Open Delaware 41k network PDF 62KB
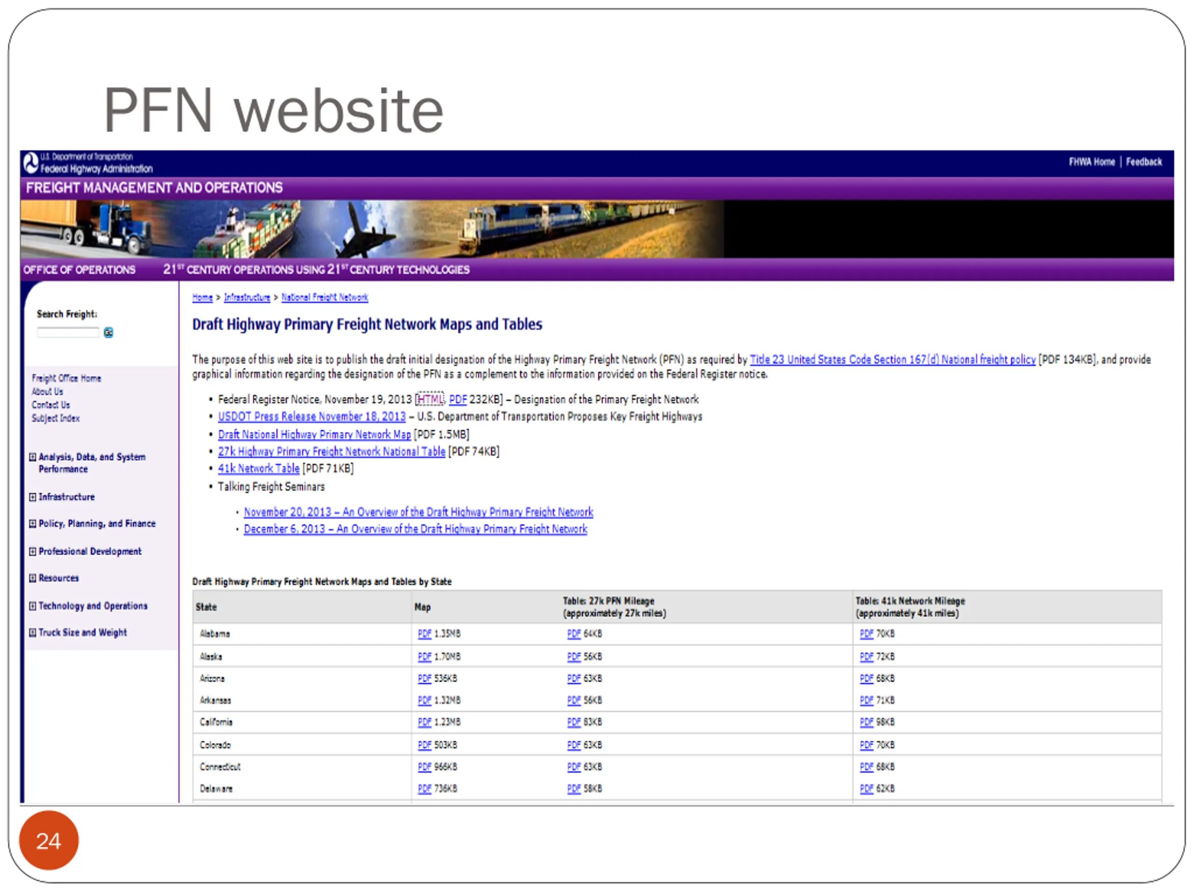This screenshot has width=1194, height=895. point(867,789)
